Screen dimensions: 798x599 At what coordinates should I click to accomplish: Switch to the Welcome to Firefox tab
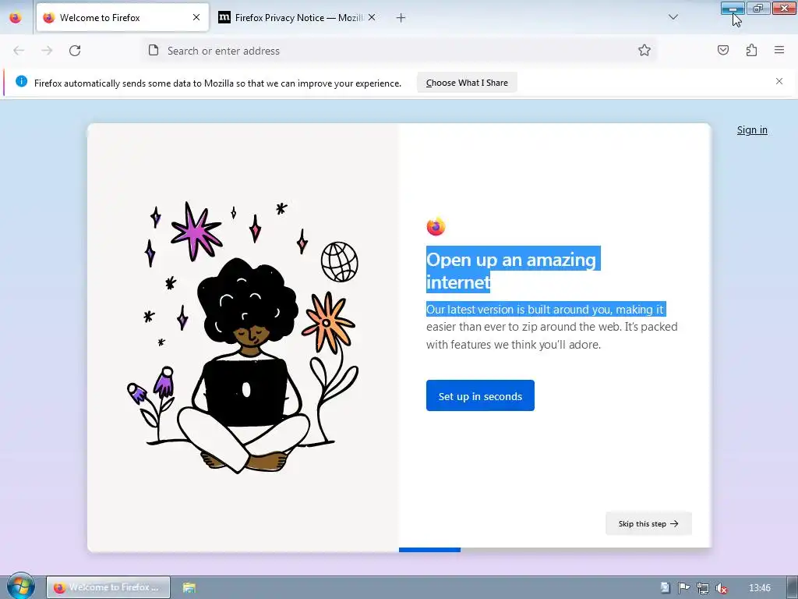(x=122, y=17)
